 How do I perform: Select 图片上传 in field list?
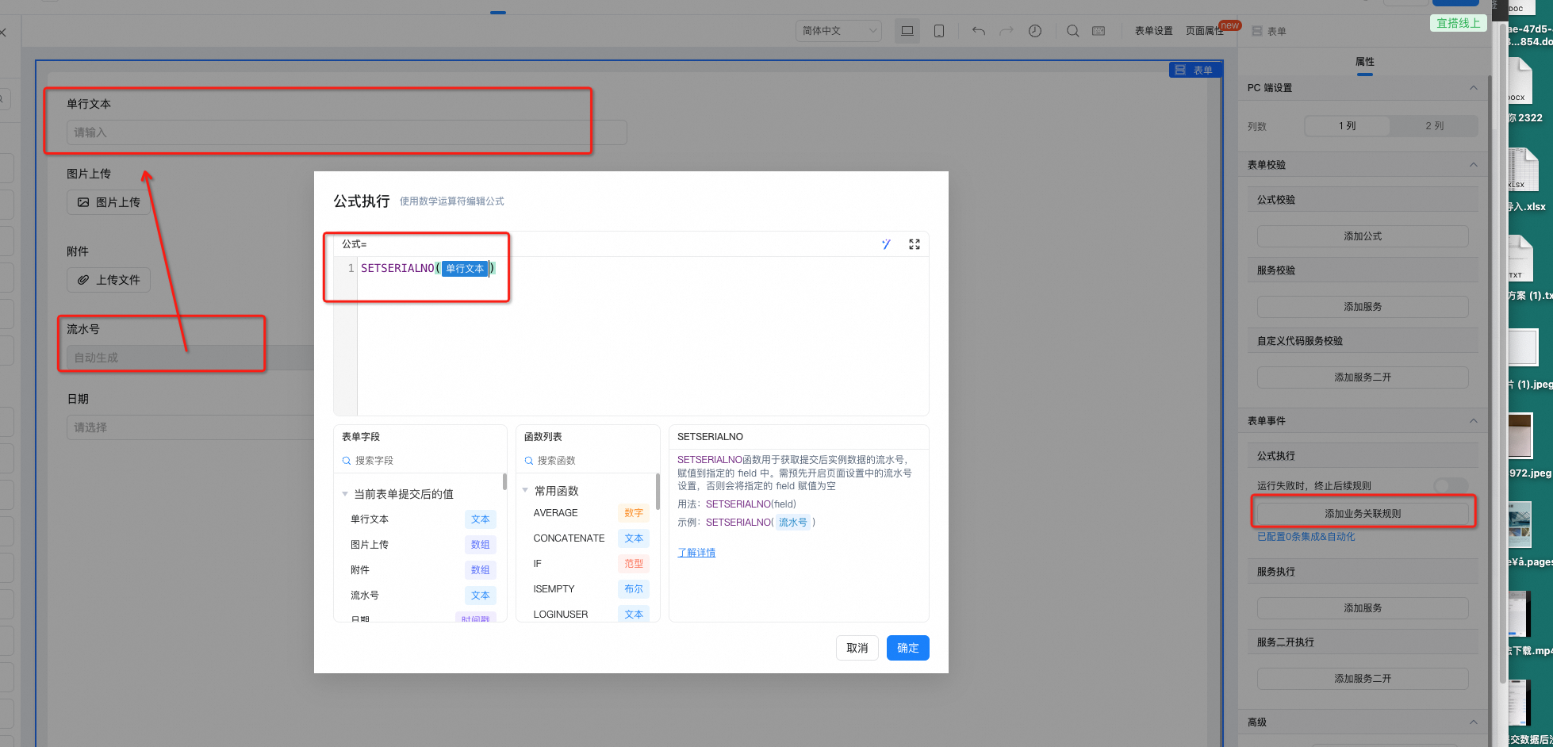(420, 545)
